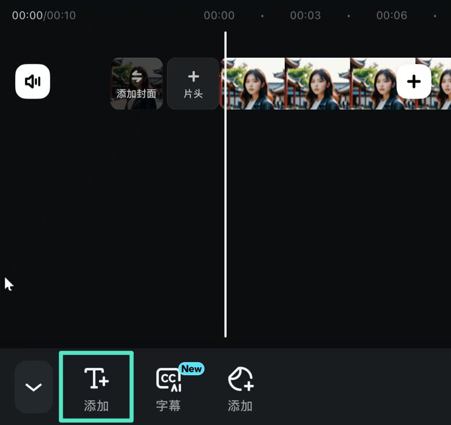Select the video clip on the timeline
Image resolution: width=451 pixels, height=425 pixels.
click(336, 84)
